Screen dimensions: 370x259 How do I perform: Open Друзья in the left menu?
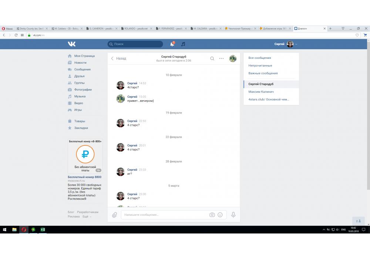[x=79, y=76]
